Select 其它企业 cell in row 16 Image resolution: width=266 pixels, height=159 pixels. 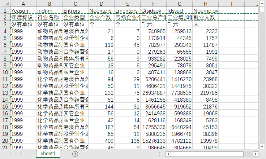[75, 113]
